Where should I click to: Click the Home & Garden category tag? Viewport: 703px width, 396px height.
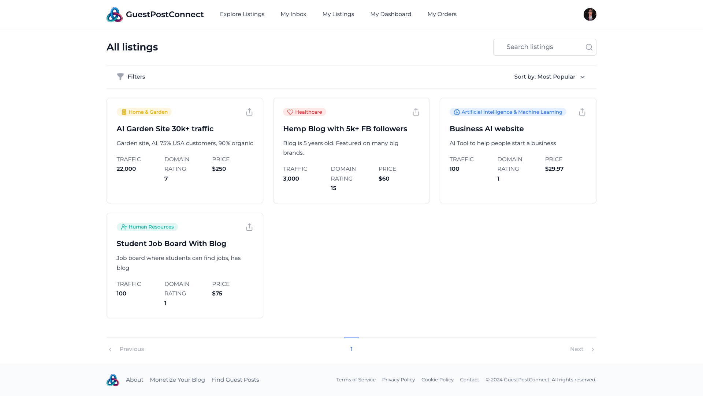pyautogui.click(x=144, y=112)
